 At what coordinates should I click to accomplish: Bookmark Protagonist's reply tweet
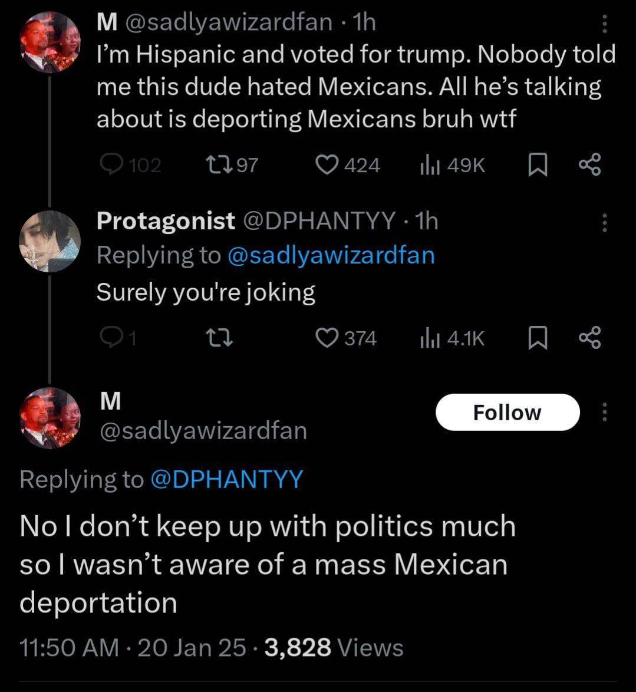tap(536, 338)
